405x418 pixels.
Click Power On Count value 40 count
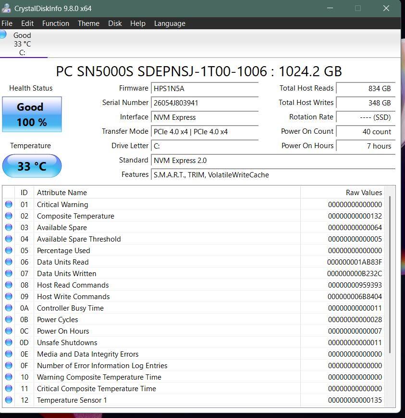click(366, 132)
